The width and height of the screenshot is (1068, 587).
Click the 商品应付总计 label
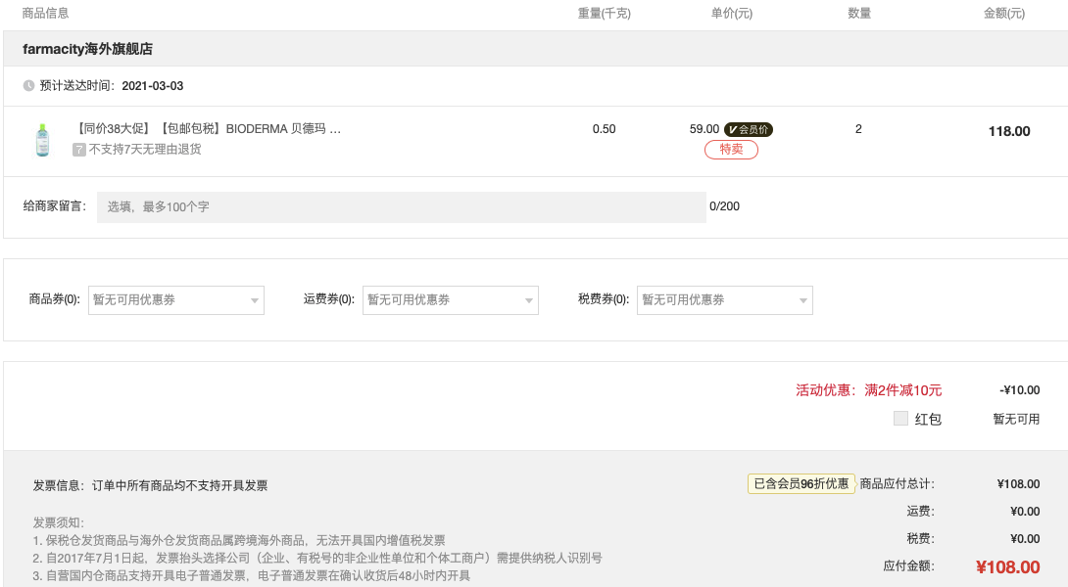[898, 483]
